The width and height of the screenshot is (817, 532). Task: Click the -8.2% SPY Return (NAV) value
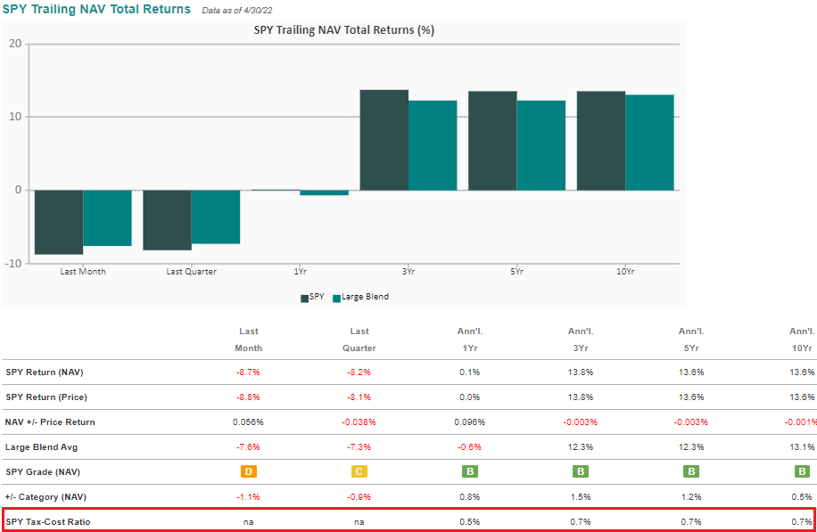pos(359,372)
